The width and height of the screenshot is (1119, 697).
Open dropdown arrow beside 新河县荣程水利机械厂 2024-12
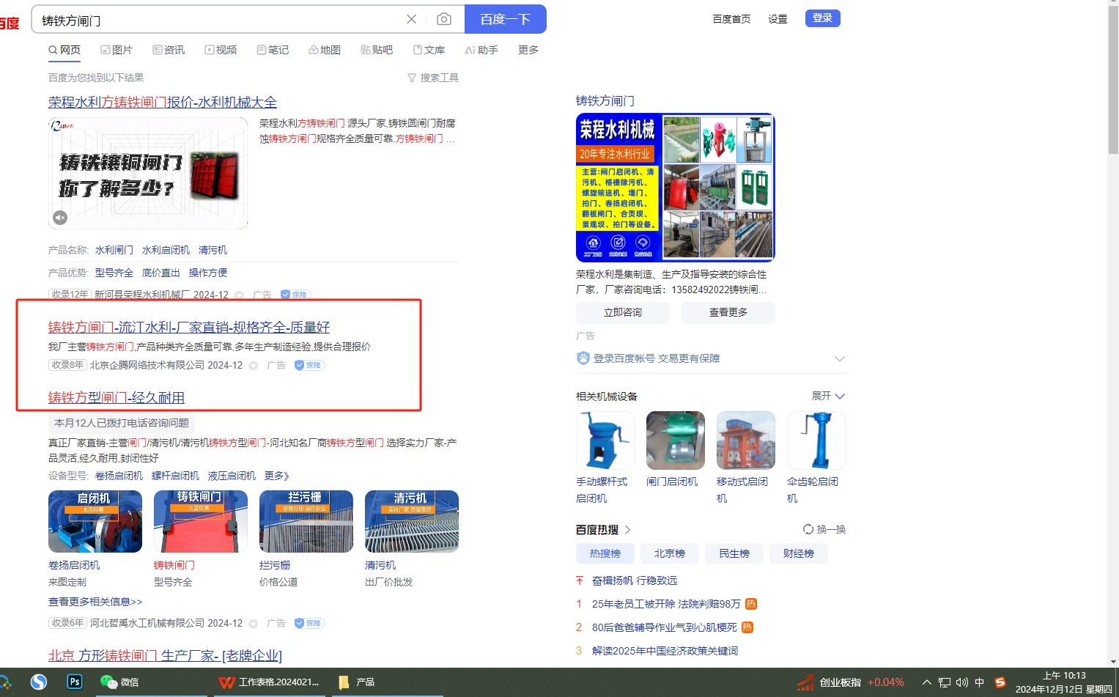point(239,295)
